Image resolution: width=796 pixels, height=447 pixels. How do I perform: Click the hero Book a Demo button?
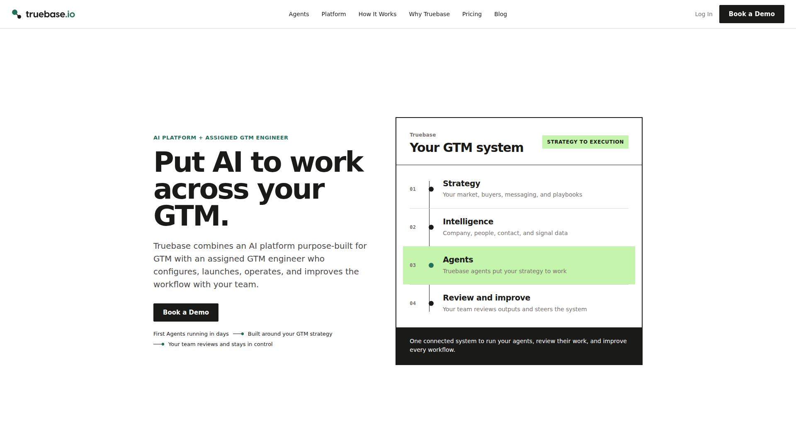click(x=186, y=312)
